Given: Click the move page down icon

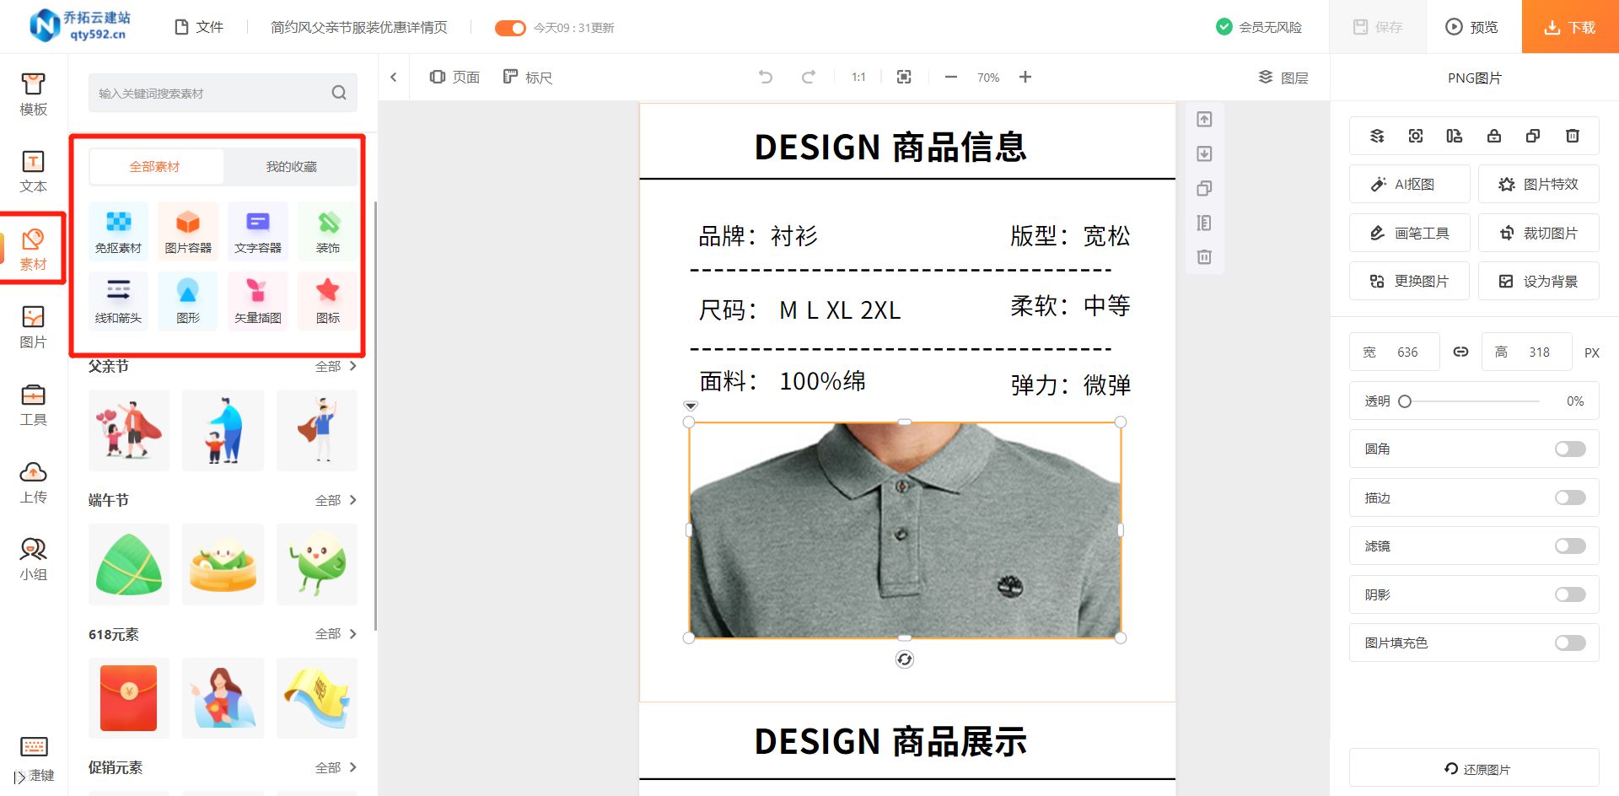Looking at the screenshot, I should click(x=1204, y=153).
